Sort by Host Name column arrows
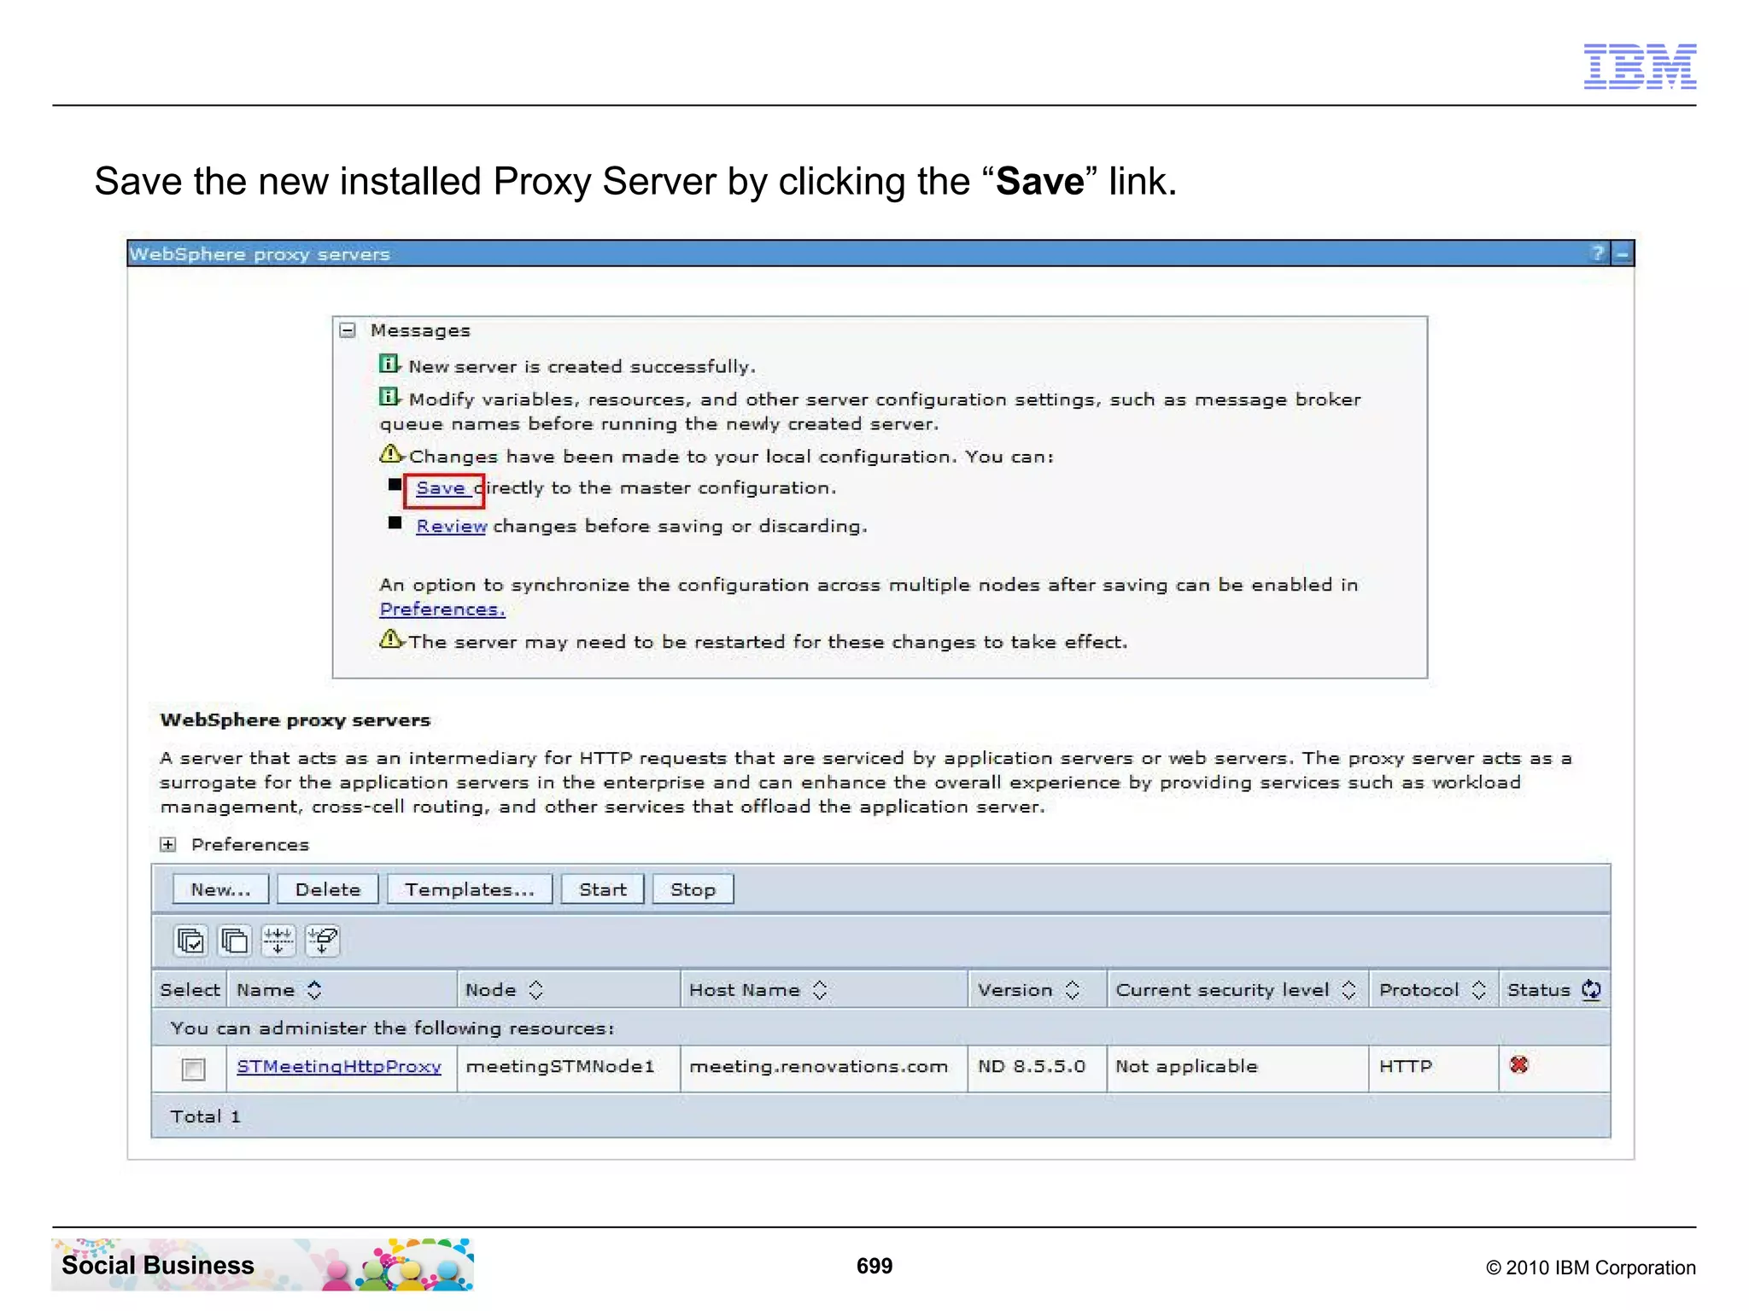Viewport: 1749px width, 1311px height. tap(820, 990)
